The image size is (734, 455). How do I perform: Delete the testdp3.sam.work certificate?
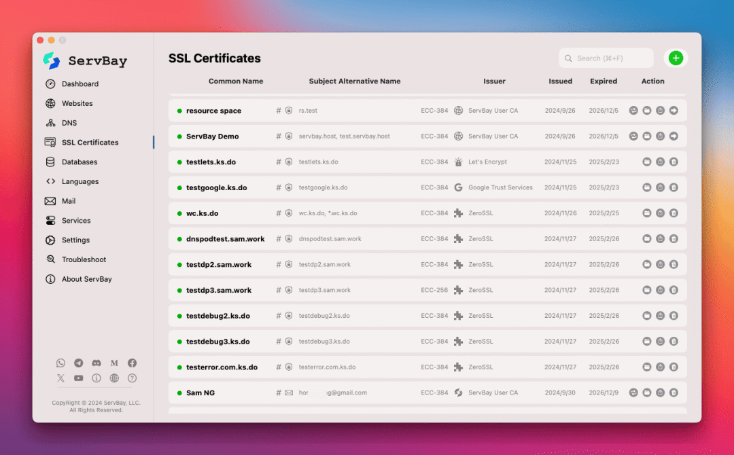[674, 290]
